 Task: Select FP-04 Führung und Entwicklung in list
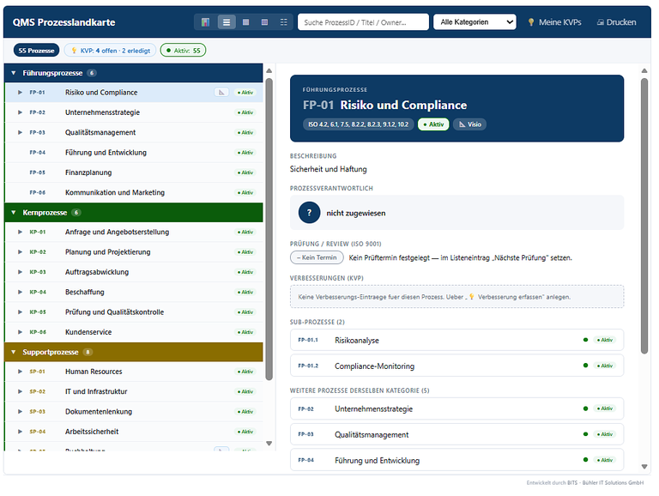tap(134, 153)
